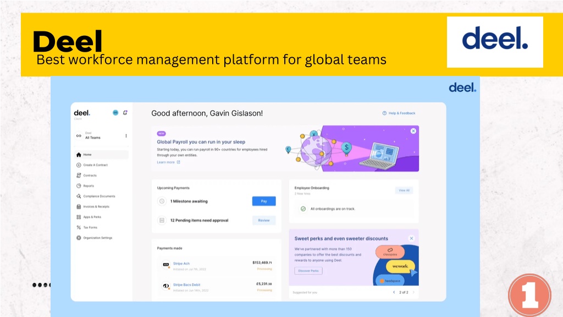
Task: Click the NEW badge on payroll banner
Action: point(161,133)
